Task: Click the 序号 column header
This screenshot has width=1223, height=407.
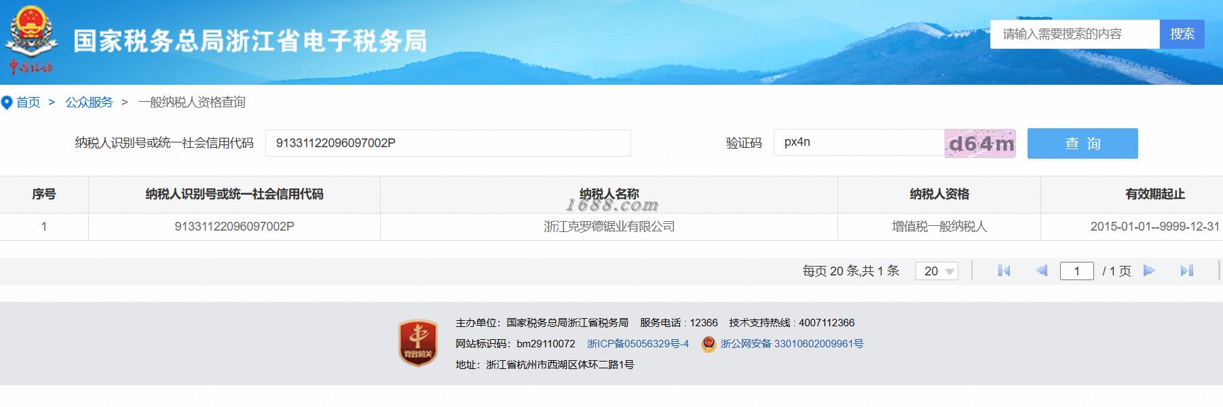Action: [x=44, y=195]
